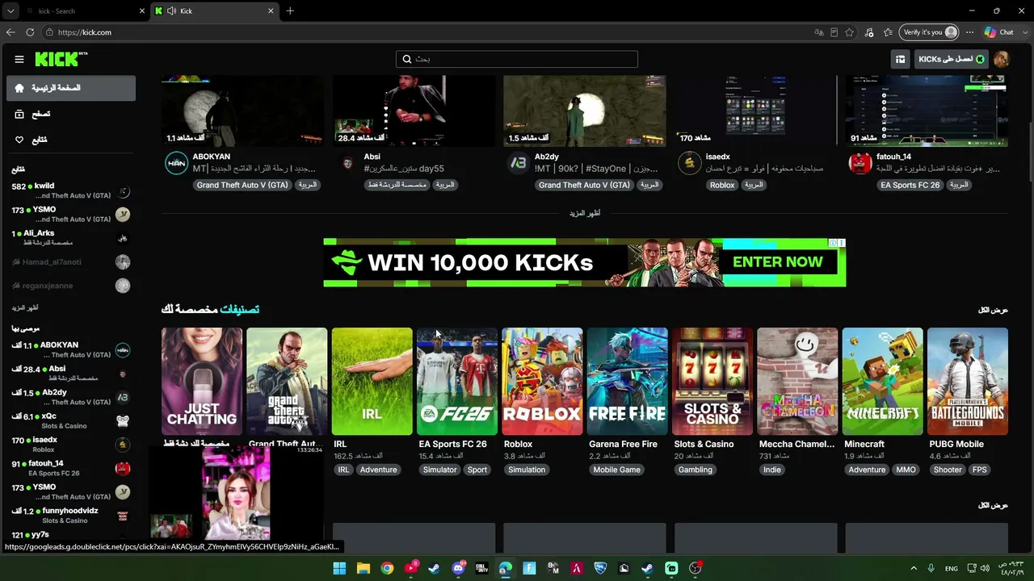Select isaedx in recommended sidebar list
The height and width of the screenshot is (581, 1034).
point(71,445)
